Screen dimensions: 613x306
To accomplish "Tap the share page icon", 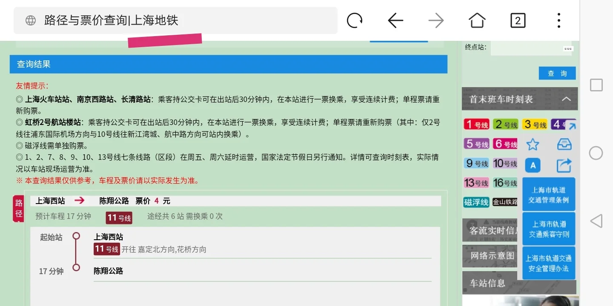I will coord(564,165).
